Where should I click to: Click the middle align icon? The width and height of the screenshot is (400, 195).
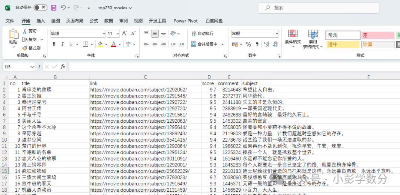click(155, 33)
